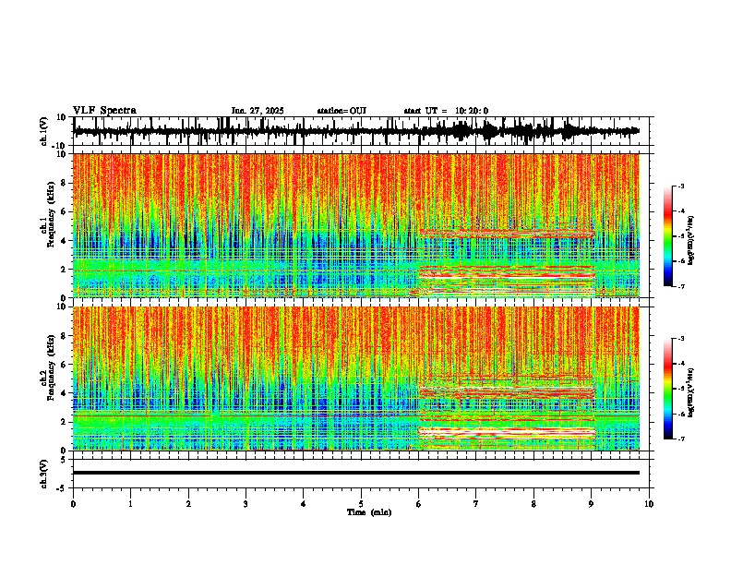
Task: Click the "-6" tick on ch.2 color bar
Action: pos(680,414)
